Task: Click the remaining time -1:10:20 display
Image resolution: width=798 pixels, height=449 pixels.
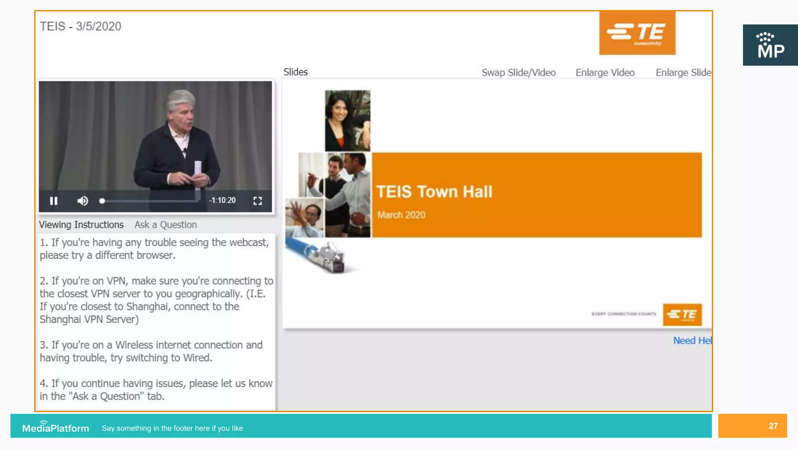Action: pyautogui.click(x=222, y=200)
